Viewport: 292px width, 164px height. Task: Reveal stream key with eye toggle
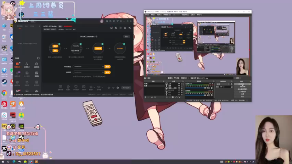(x=103, y=72)
